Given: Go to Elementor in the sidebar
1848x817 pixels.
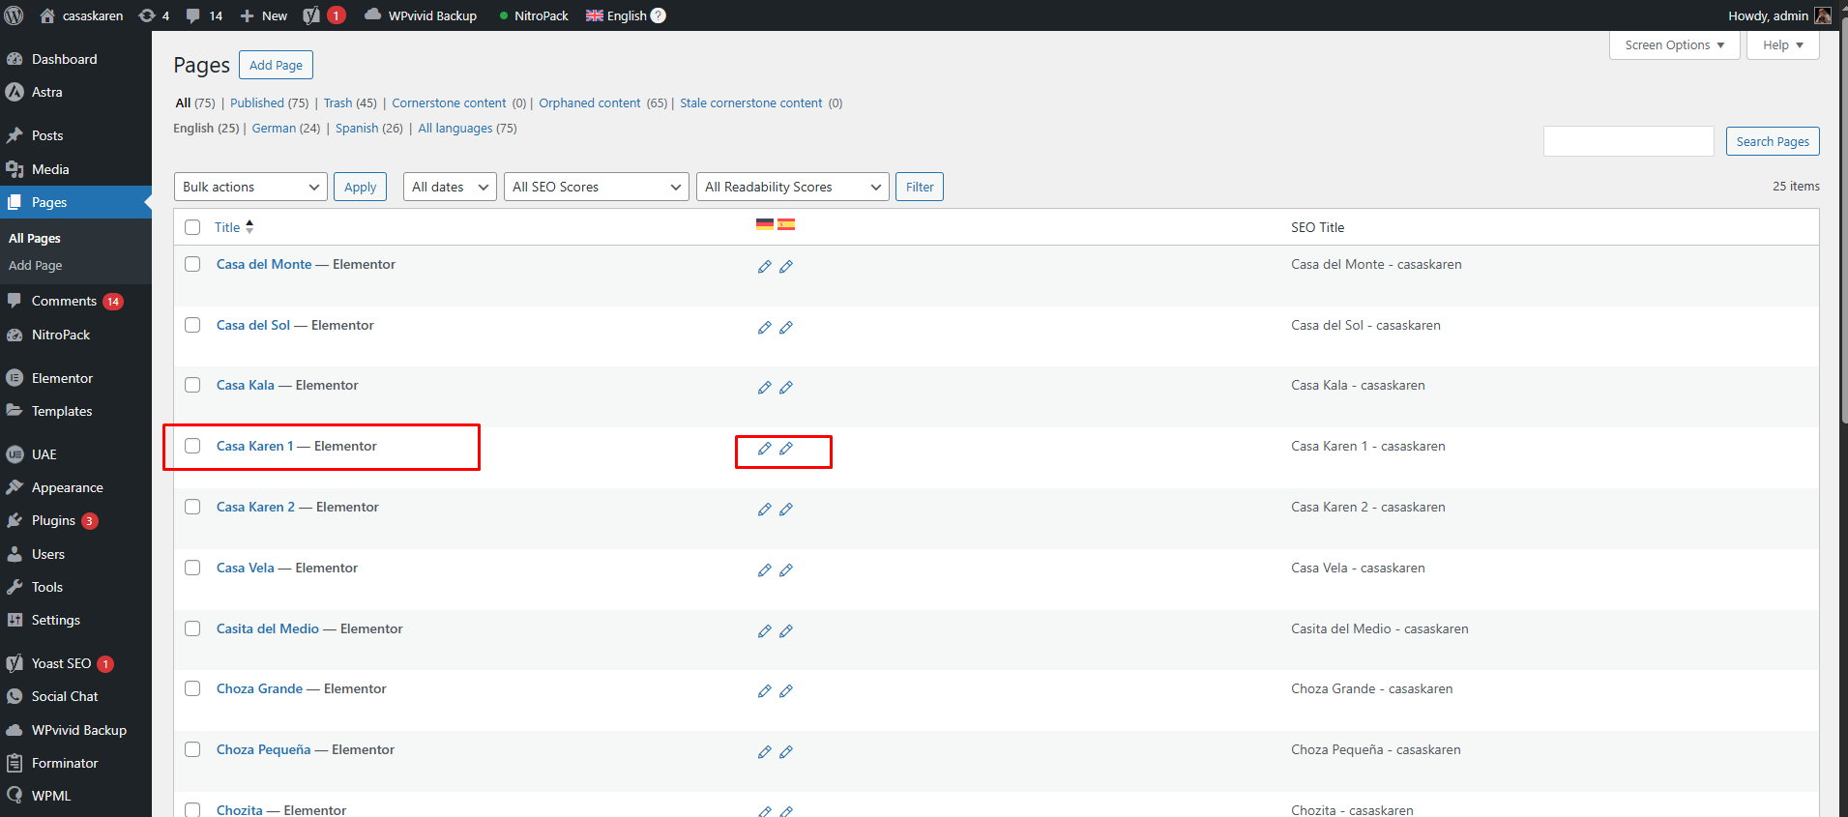Looking at the screenshot, I should coord(62,378).
